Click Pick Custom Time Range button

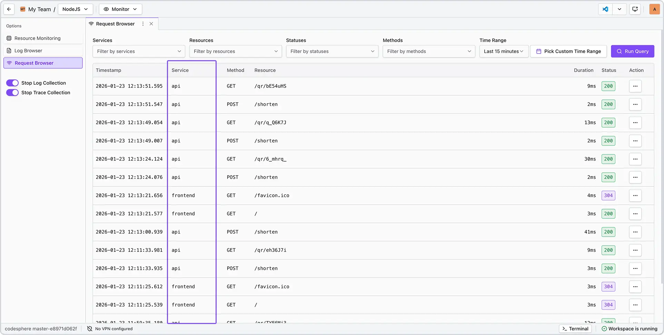point(568,51)
